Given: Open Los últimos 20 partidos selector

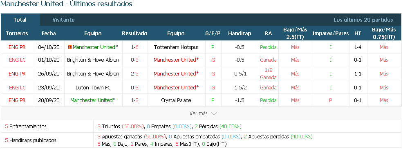Looking at the screenshot, I should pyautogui.click(x=363, y=20).
